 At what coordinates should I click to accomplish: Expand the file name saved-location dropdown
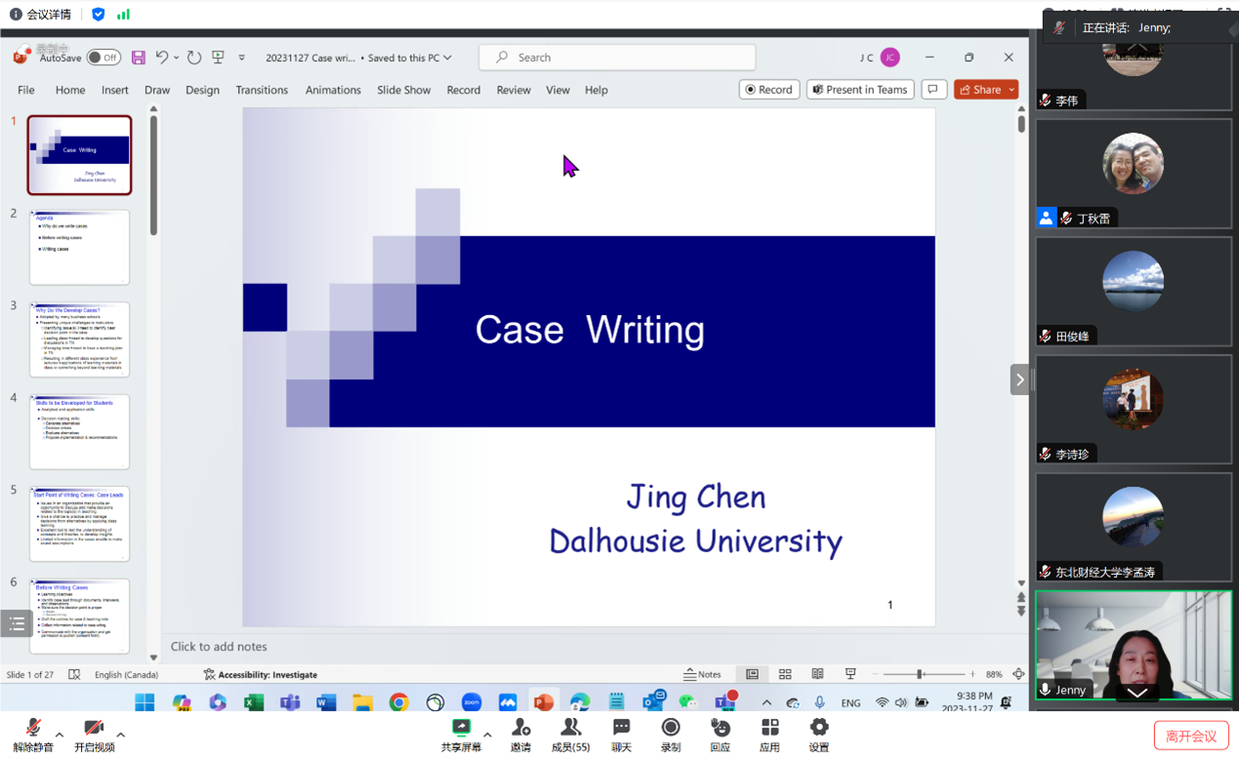pyautogui.click(x=448, y=58)
